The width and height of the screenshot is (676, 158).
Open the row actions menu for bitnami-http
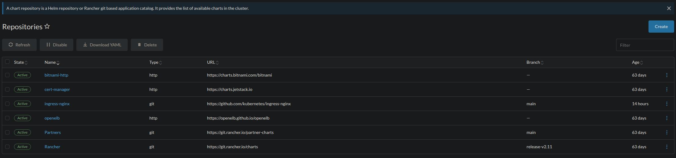(667, 75)
